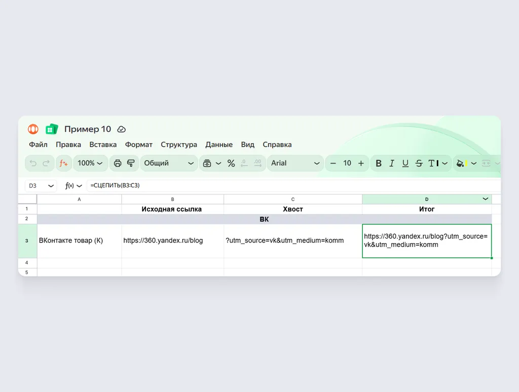Screen dimensions: 519x392
Task: Select row 5 header
Action: (x=27, y=272)
